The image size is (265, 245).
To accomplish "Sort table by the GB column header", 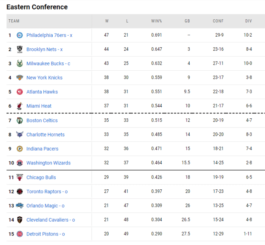I will click(x=187, y=21).
